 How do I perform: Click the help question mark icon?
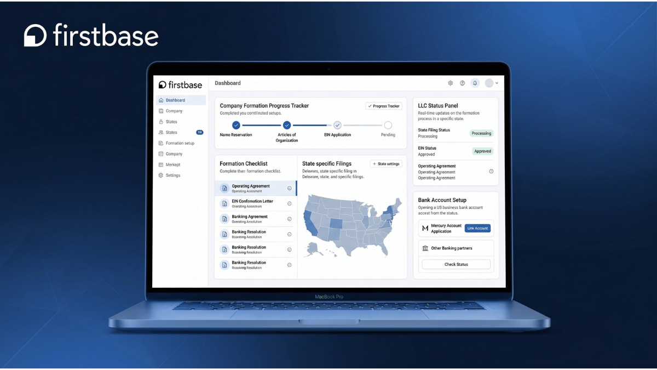463,83
